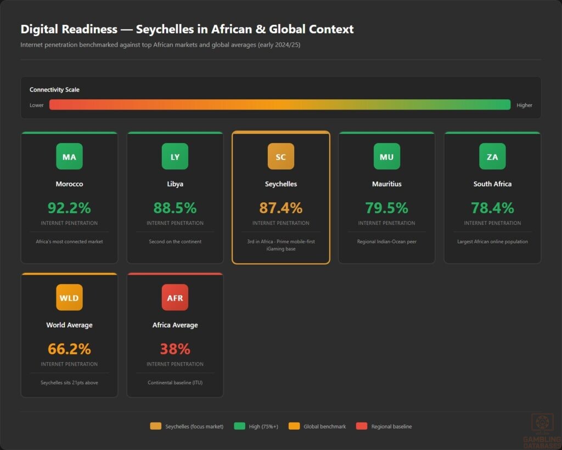Click 'Regional Indian-Ocean peer' note

(387, 242)
